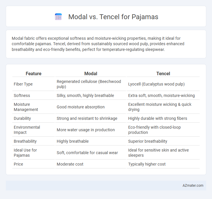Click the 'Modal' column header

[91, 73]
